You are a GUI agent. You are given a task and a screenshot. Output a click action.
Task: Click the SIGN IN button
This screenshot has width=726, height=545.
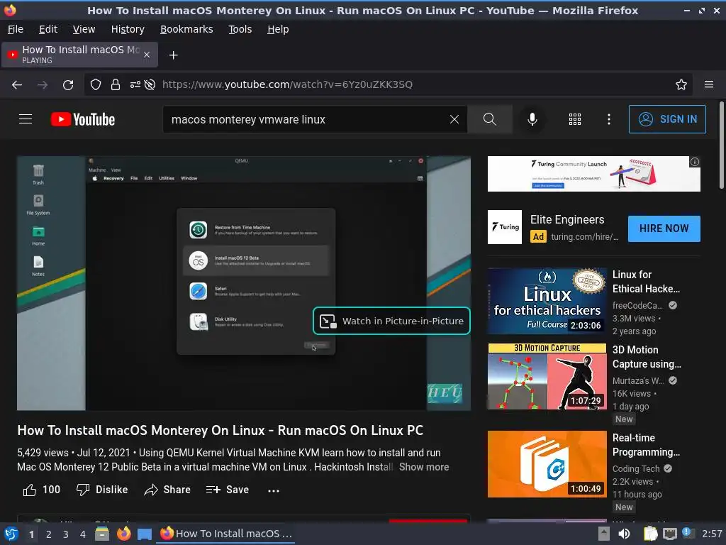667,119
